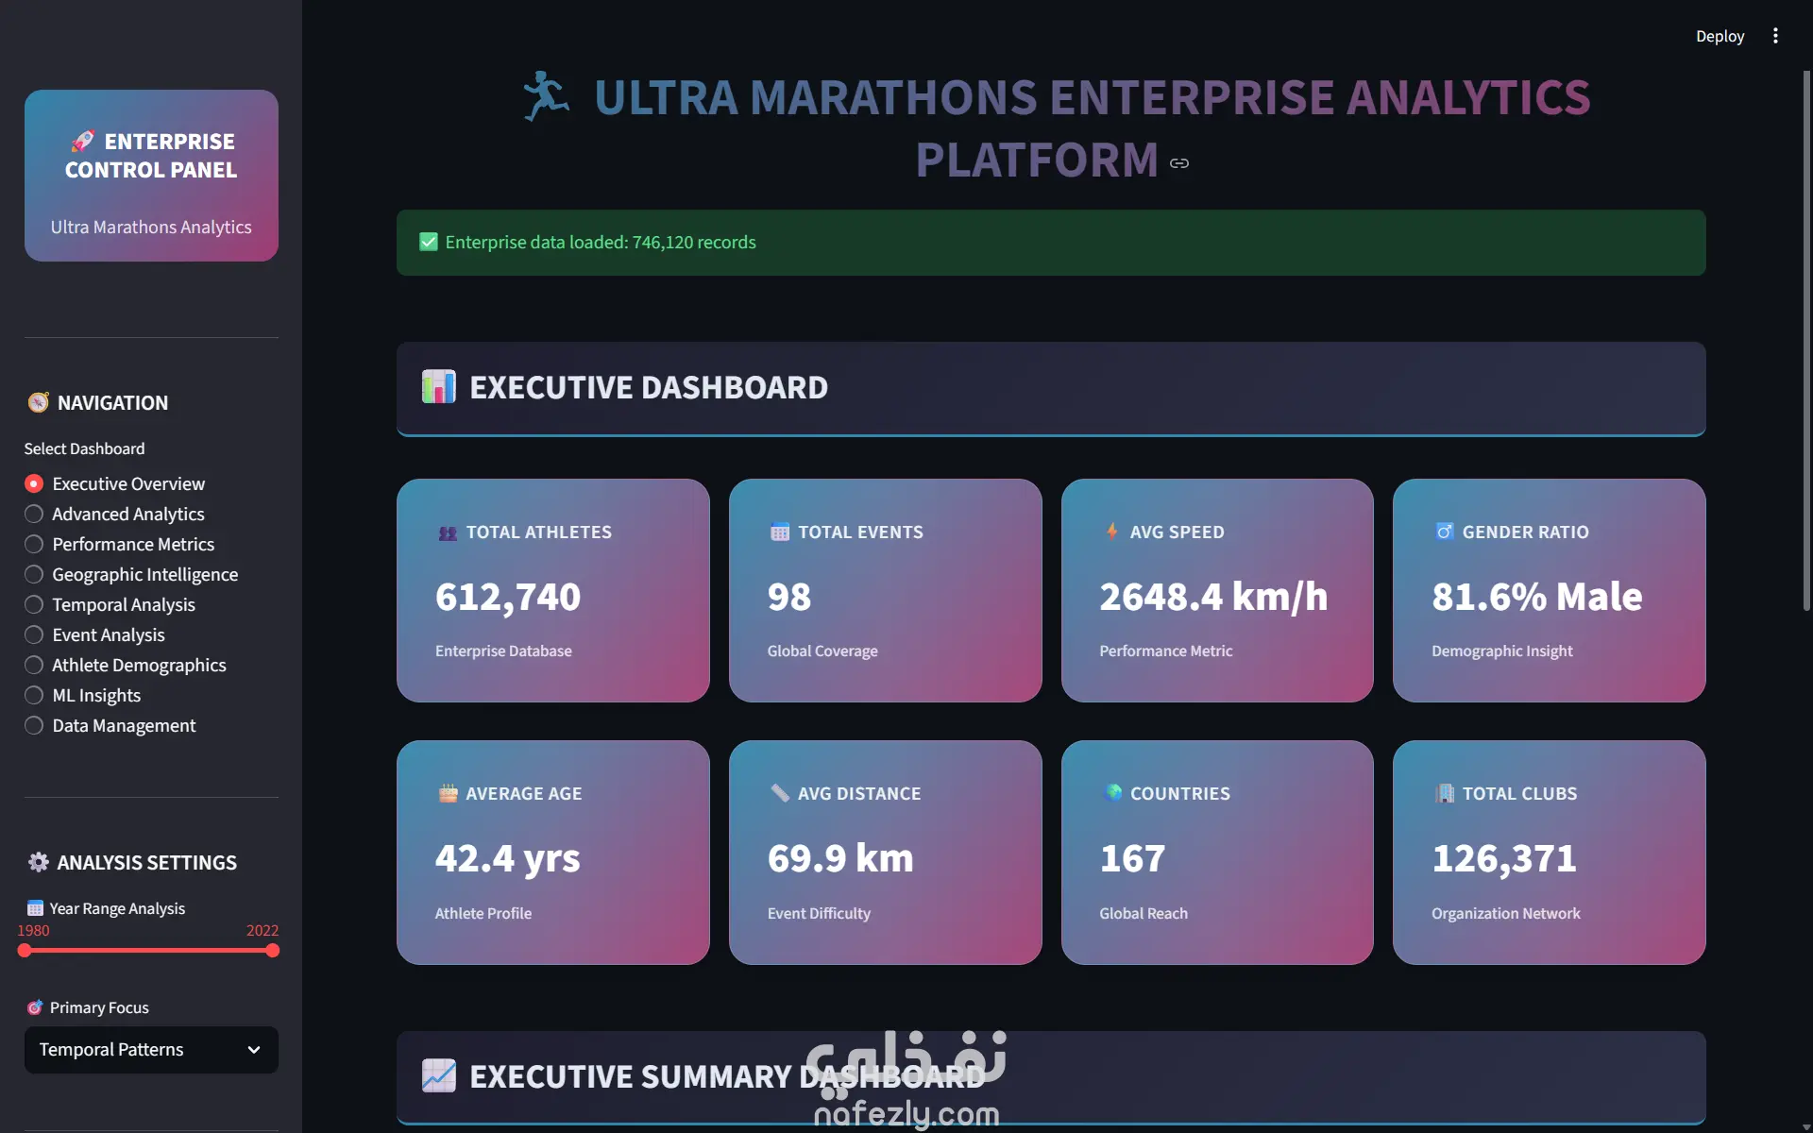Viewport: 1813px width, 1133px height.
Task: Click the page vertical scrollbar
Action: [x=1806, y=340]
